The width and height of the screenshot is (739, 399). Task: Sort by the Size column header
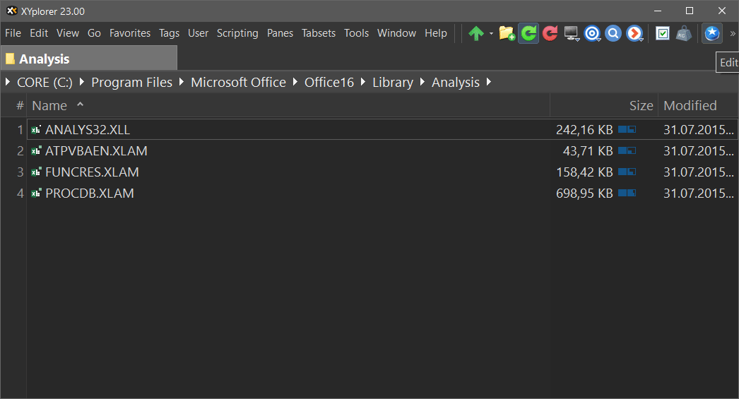[x=604, y=105]
